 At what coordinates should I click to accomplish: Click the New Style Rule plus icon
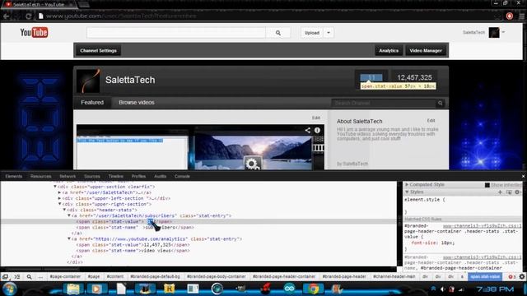click(x=500, y=192)
